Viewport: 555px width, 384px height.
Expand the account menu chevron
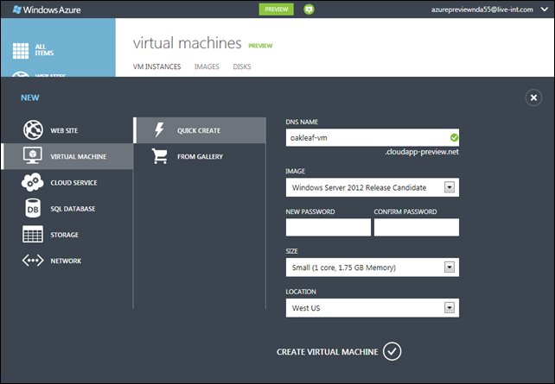[x=545, y=9]
